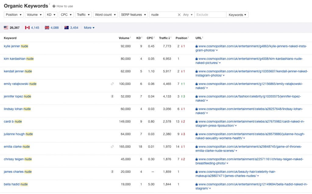Open the Volume filter dropdown
The image size is (312, 194).
pos(34,15)
